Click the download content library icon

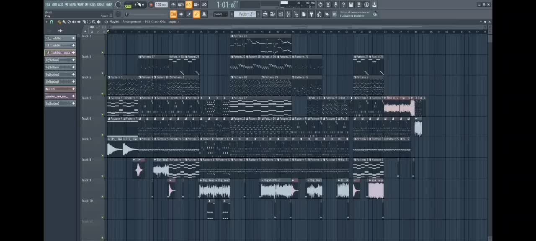coord(374,5)
